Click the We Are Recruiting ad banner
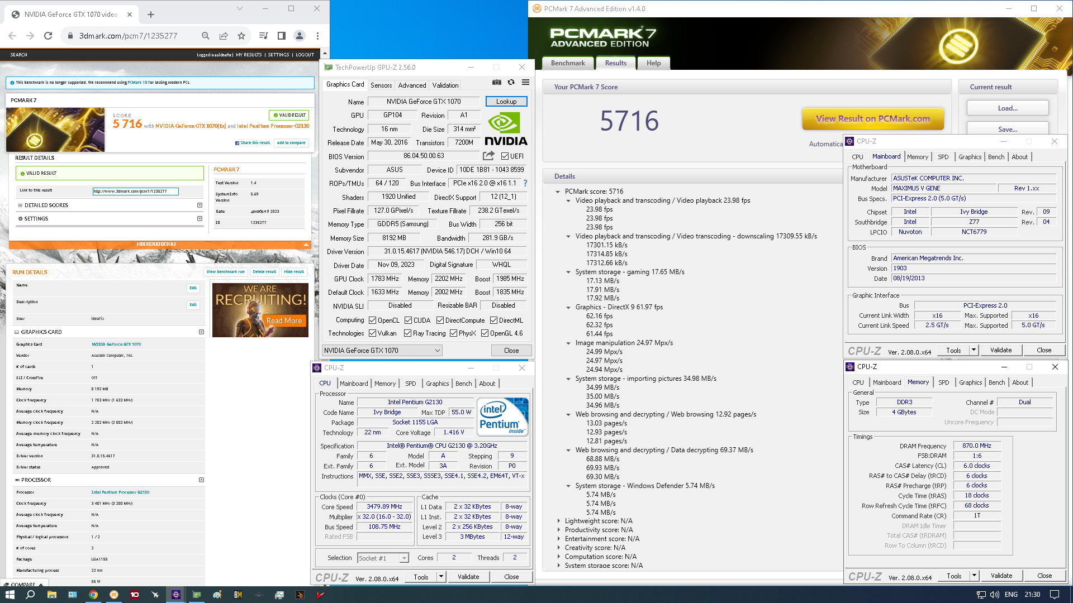1073x603 pixels. pyautogui.click(x=260, y=310)
